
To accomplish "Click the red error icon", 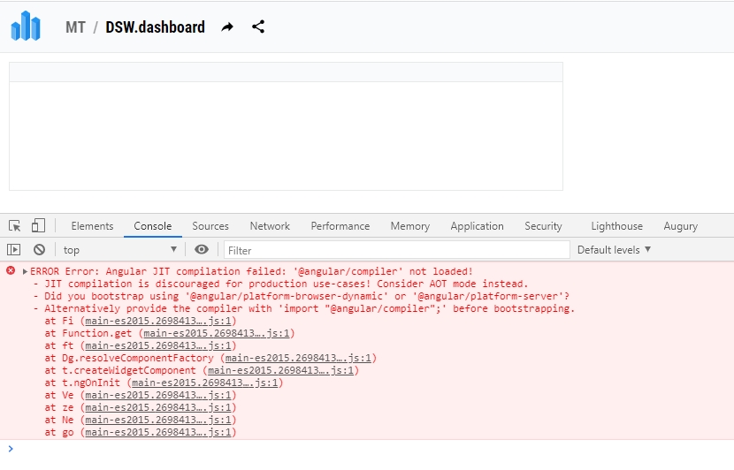I will click(x=11, y=270).
